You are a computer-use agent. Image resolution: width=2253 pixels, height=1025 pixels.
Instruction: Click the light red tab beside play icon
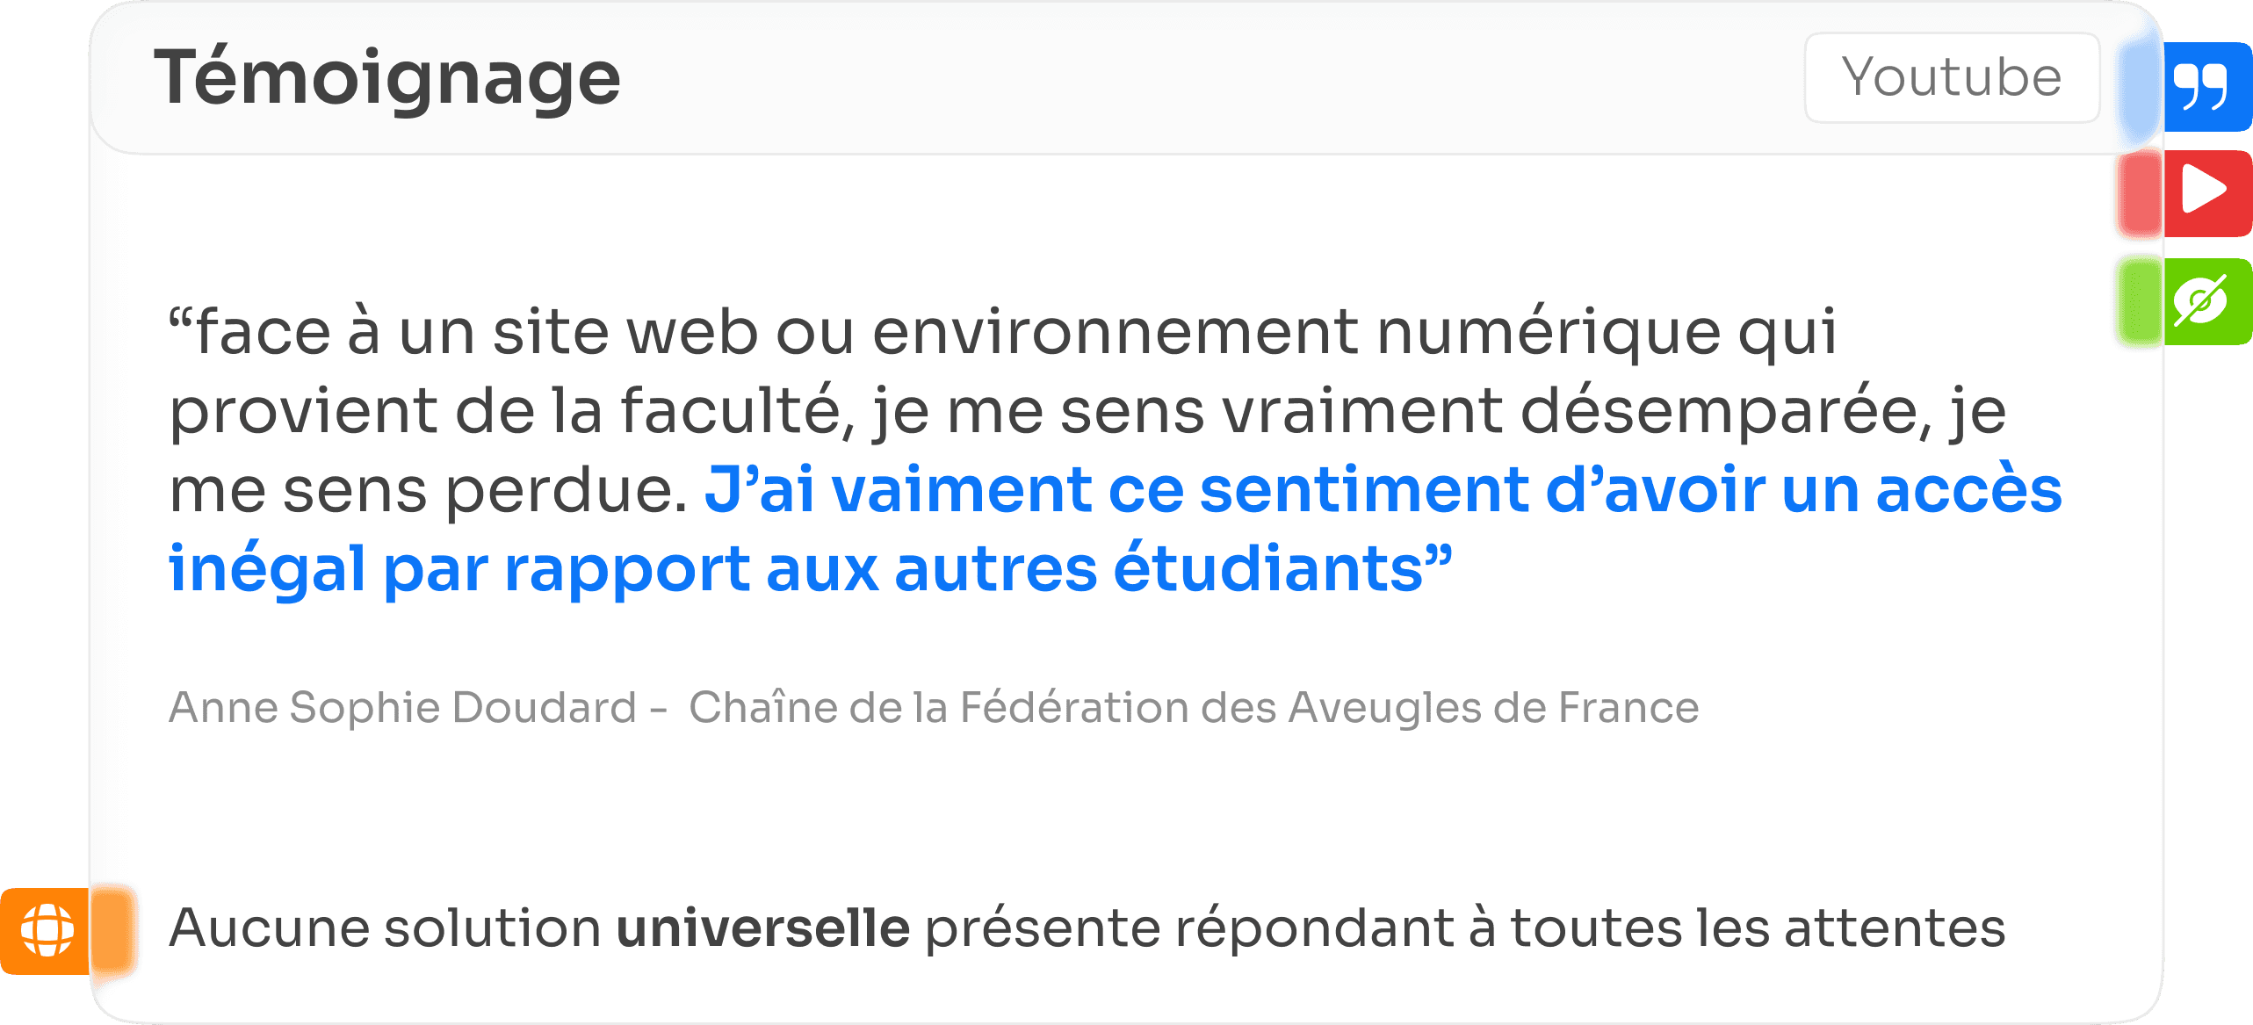pyautogui.click(x=2140, y=193)
